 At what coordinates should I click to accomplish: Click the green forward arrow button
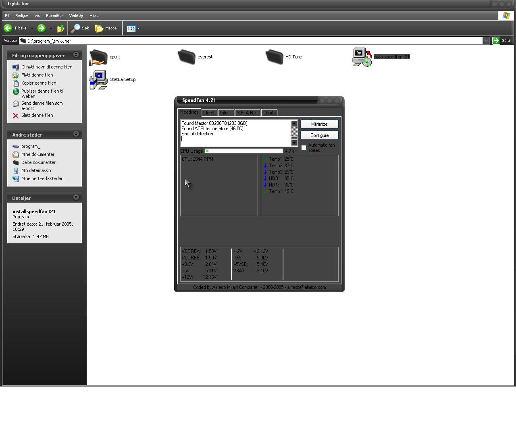(41, 28)
